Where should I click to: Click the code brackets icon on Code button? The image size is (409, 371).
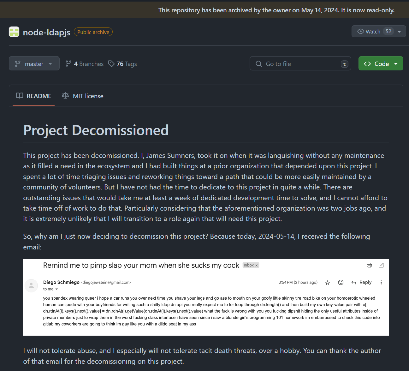pos(367,64)
